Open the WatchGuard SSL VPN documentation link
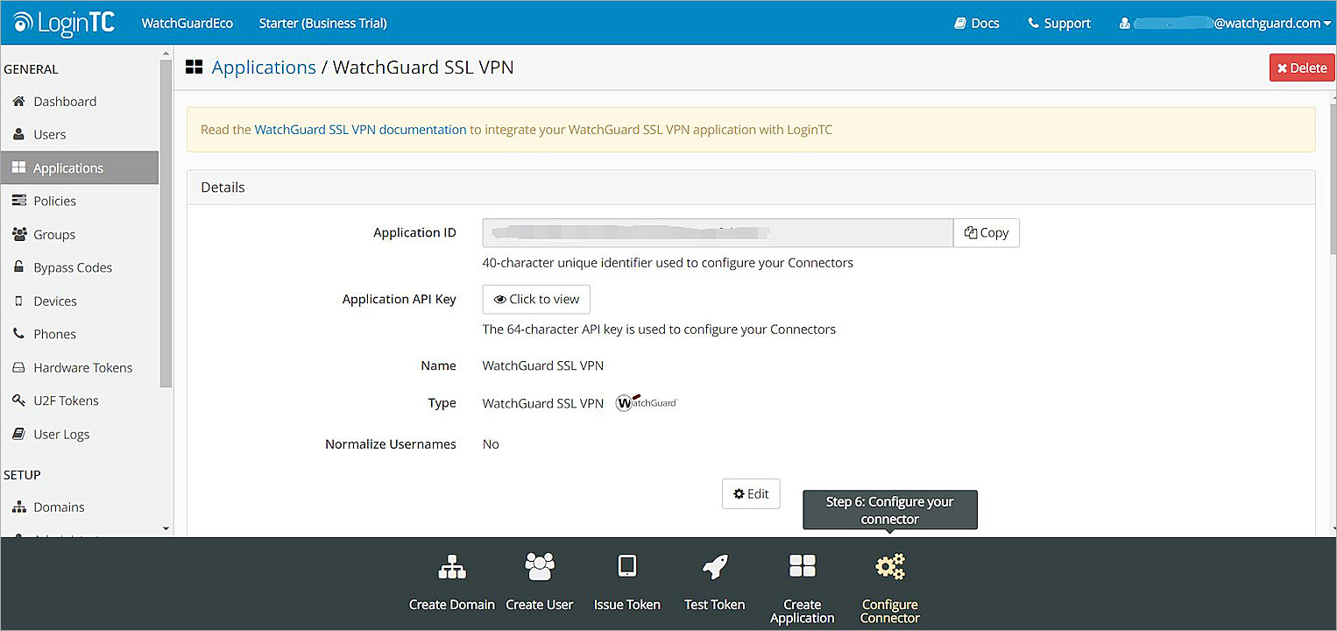Viewport: 1337px width, 631px height. pyautogui.click(x=360, y=129)
